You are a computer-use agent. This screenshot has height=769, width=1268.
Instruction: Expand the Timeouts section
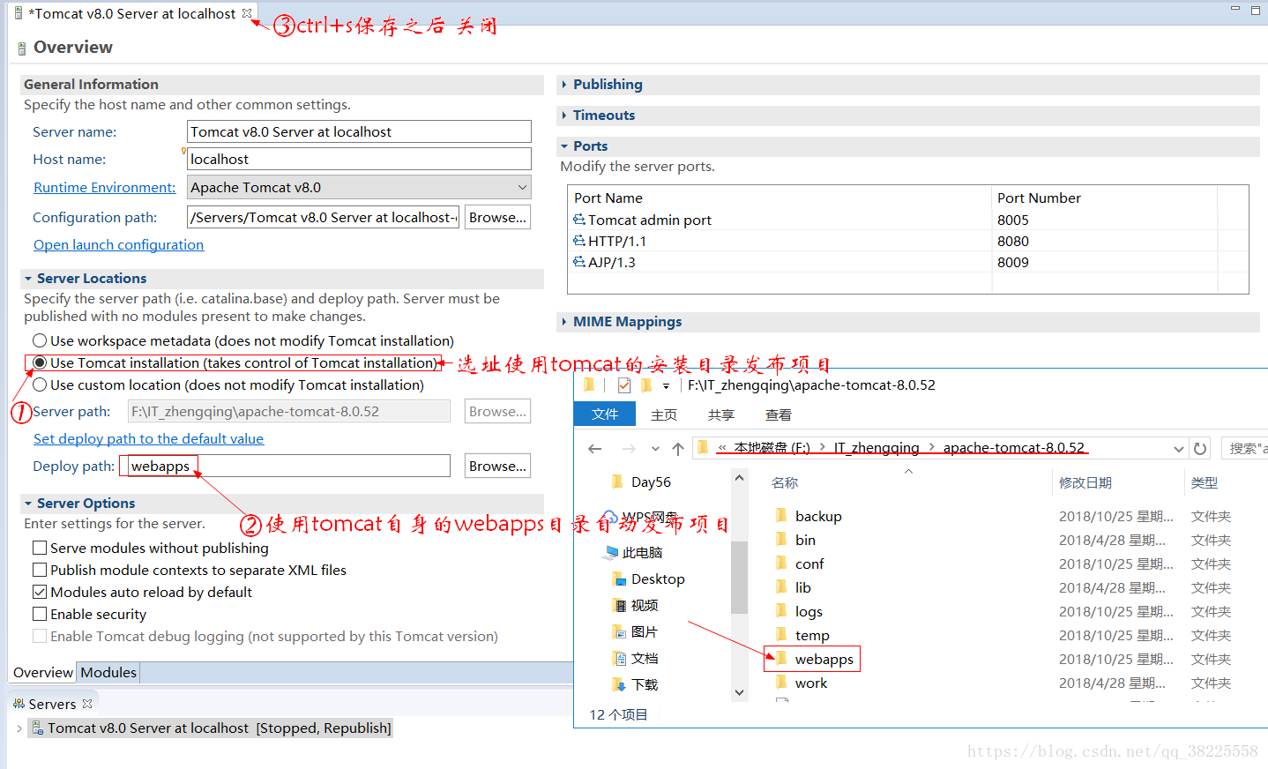click(x=564, y=116)
